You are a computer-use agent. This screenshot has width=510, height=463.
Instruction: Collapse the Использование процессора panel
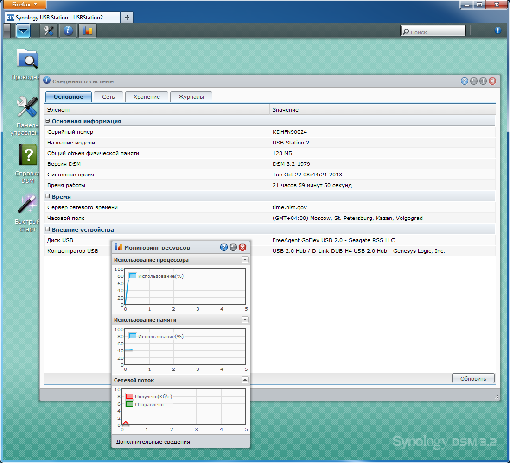(245, 259)
